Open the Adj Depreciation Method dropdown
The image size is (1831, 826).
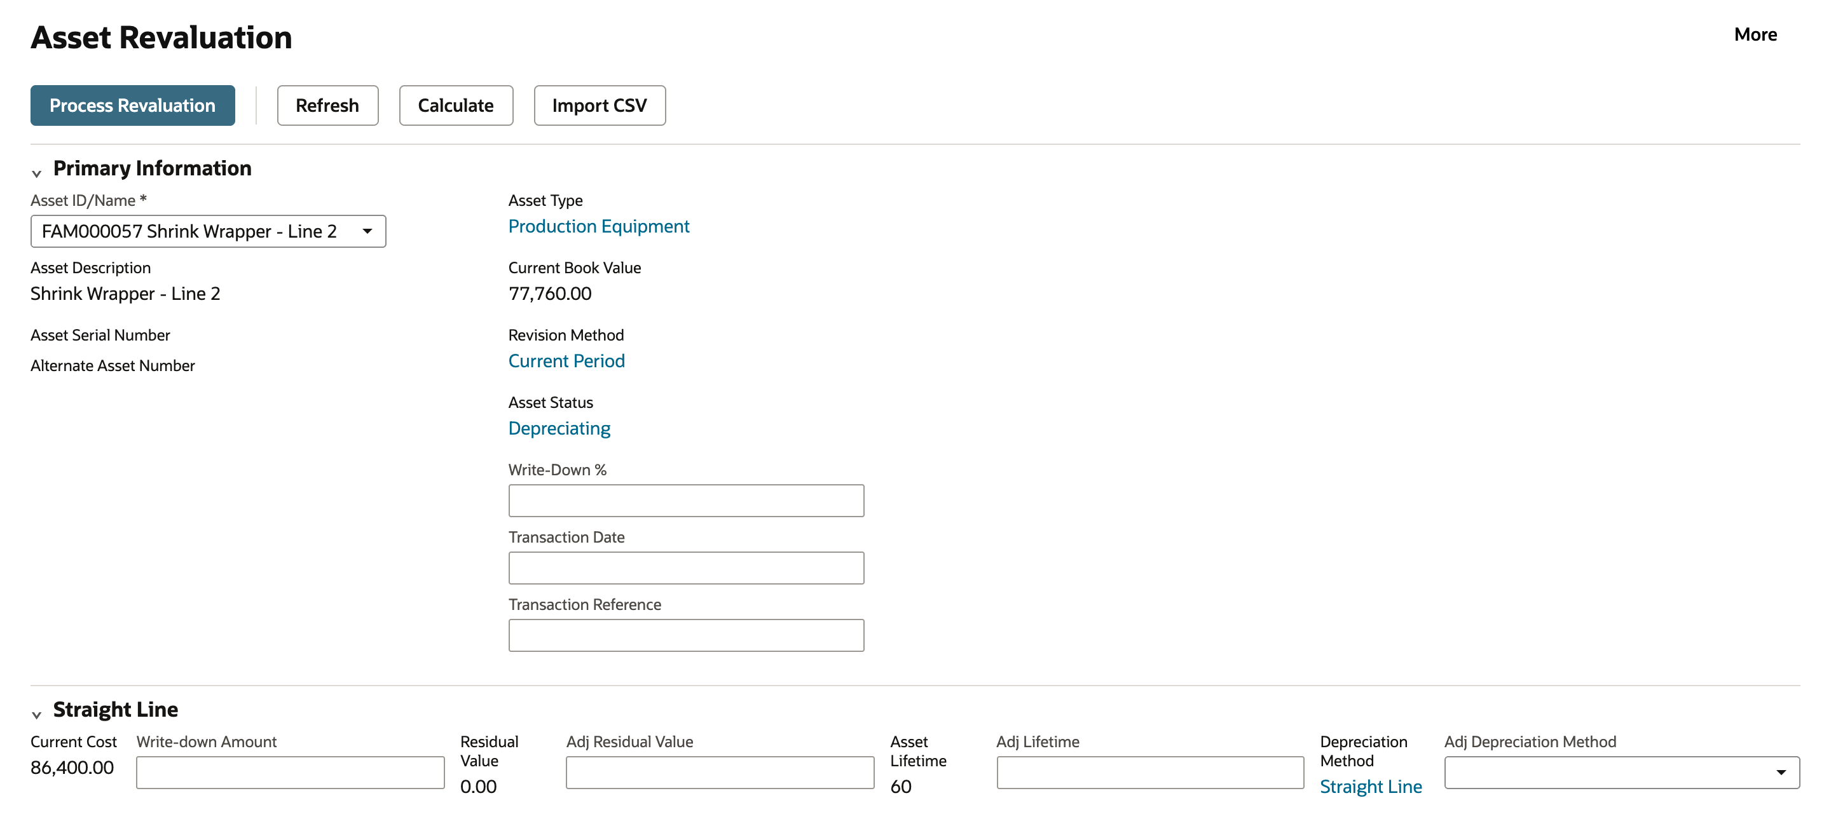(x=1622, y=772)
